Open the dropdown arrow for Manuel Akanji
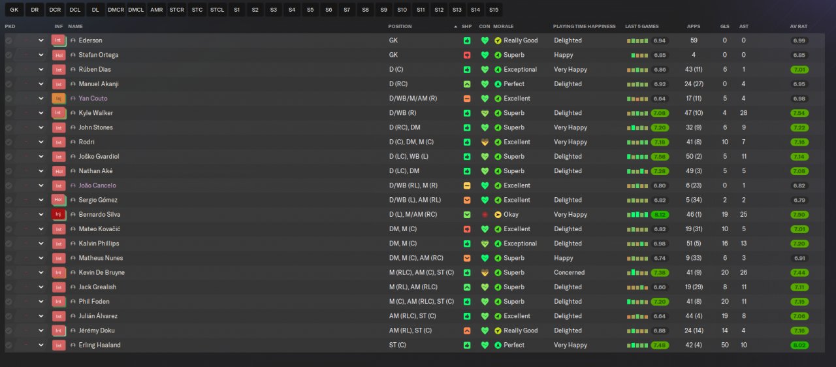The image size is (836, 367). 40,84
